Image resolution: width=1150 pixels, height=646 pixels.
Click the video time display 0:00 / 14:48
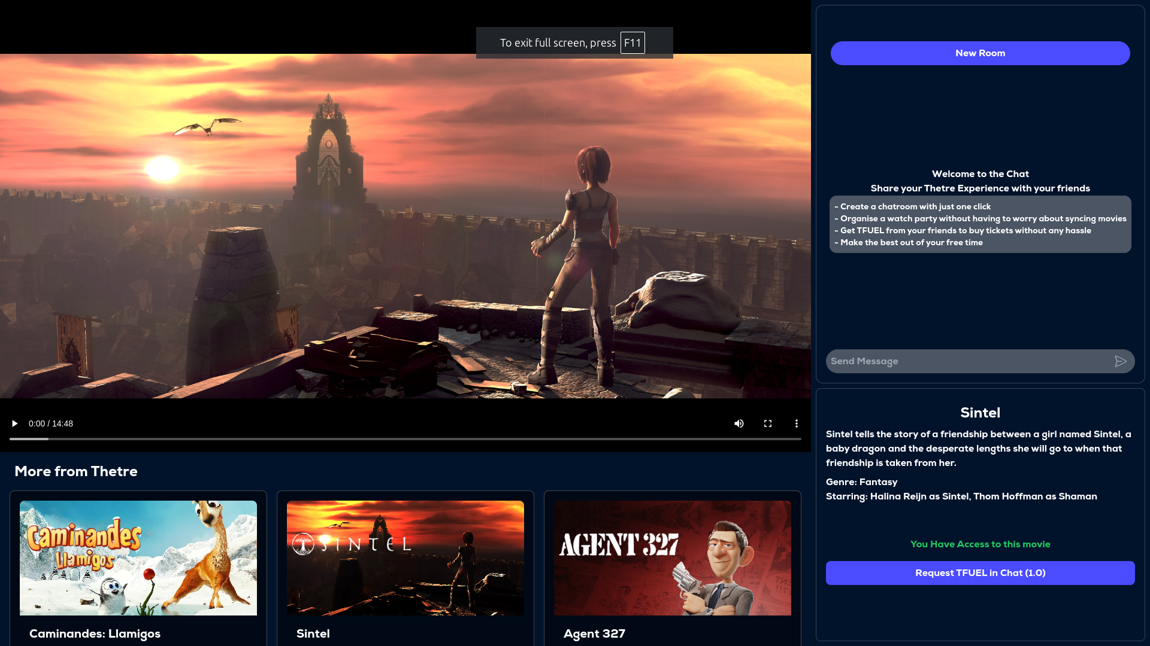tap(51, 423)
